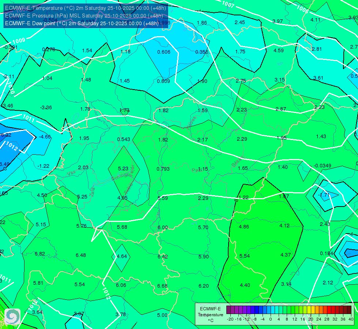Click the 1007 pressure contour label

coord(228,4)
